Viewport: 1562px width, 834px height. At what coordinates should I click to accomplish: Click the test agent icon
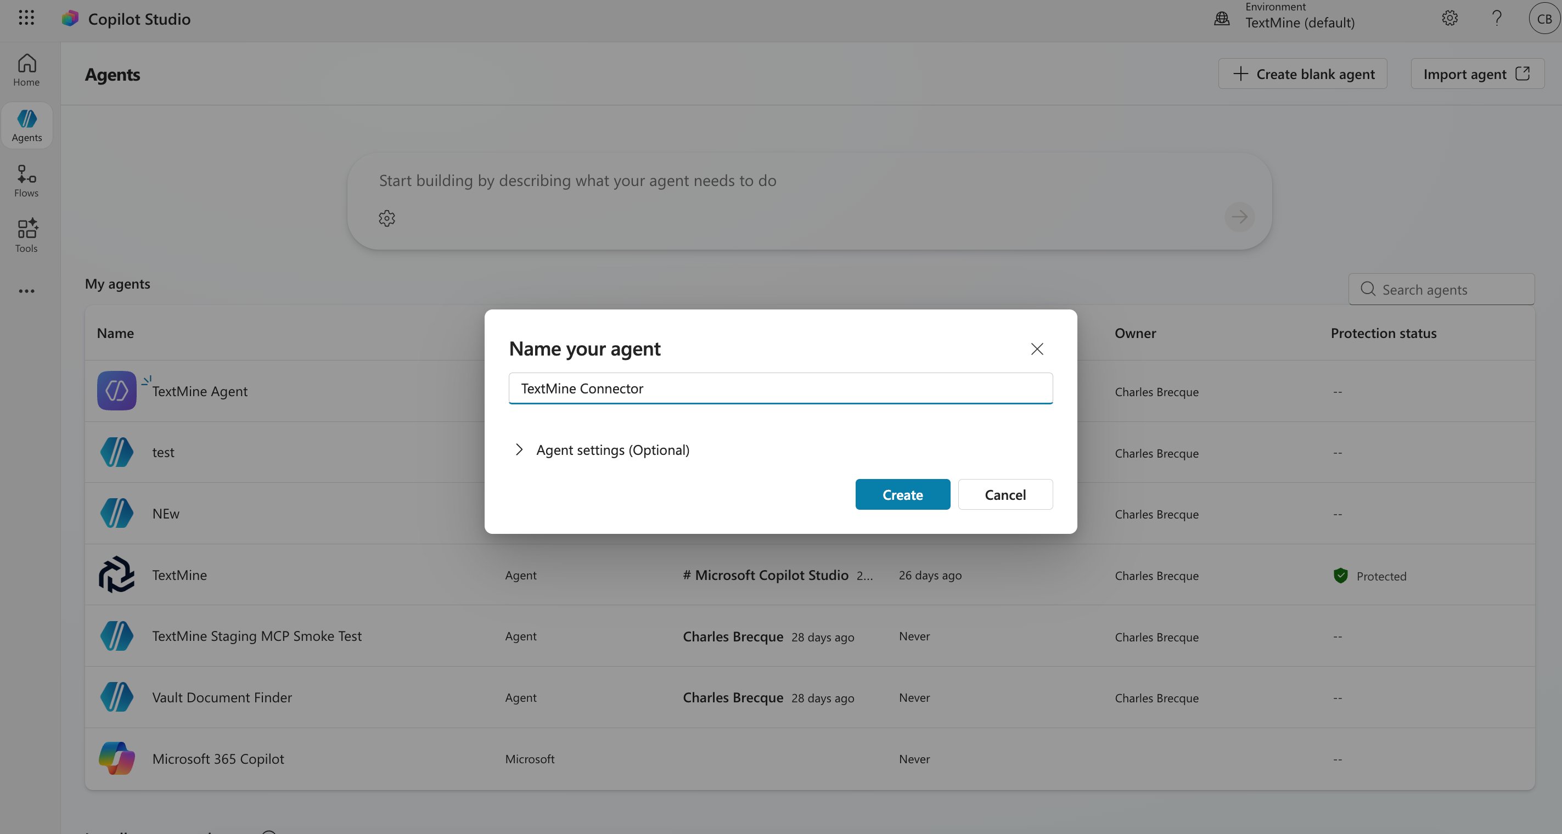(117, 452)
